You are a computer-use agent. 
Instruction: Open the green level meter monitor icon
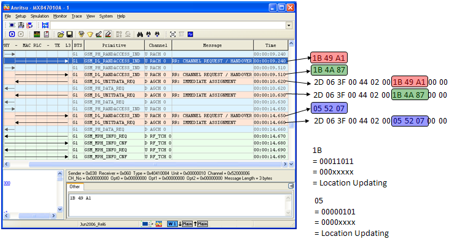pos(37,34)
